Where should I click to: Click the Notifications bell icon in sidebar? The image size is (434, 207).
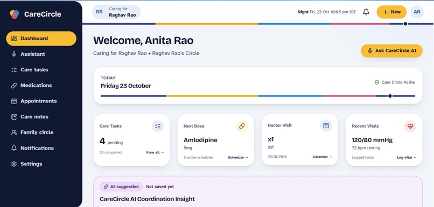pos(14,149)
